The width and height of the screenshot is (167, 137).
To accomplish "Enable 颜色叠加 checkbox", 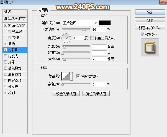I will 5,68.
